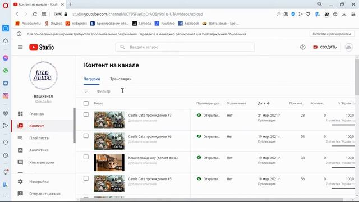The height and width of the screenshot is (202, 359).
Task: Check Castle Cats прохождение #5 checkbox
Action: pyautogui.click(x=86, y=178)
